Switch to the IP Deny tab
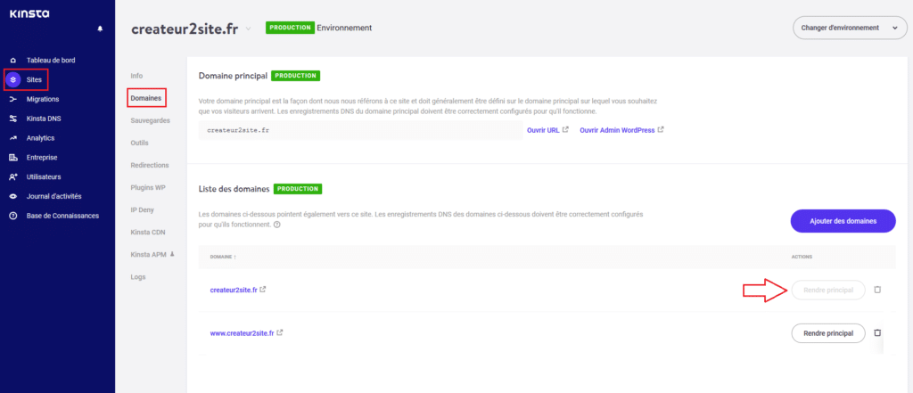The width and height of the screenshot is (913, 393). tap(142, 209)
